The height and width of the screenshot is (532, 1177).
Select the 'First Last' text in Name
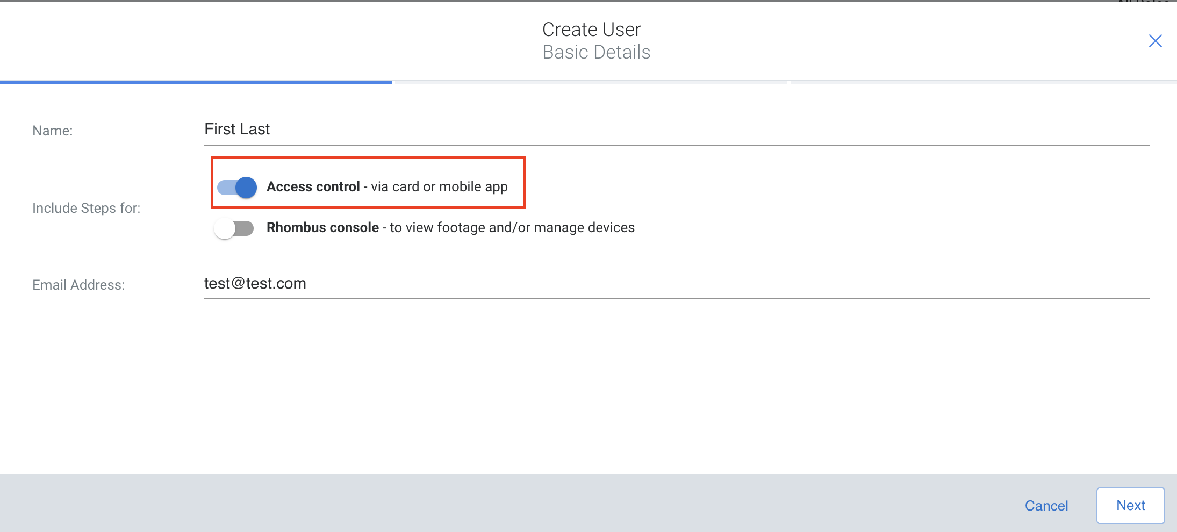tap(236, 129)
